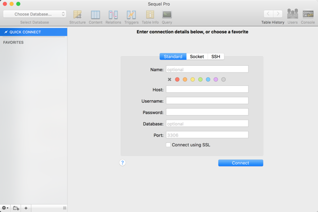
Task: Focus the Port input field
Action: (x=207, y=135)
